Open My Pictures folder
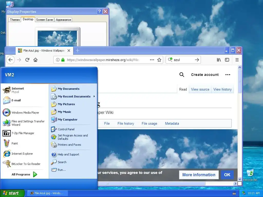This screenshot has height=197, width=263. pyautogui.click(x=63, y=104)
